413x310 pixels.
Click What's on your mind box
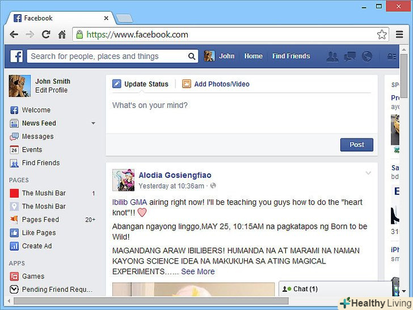click(x=242, y=114)
